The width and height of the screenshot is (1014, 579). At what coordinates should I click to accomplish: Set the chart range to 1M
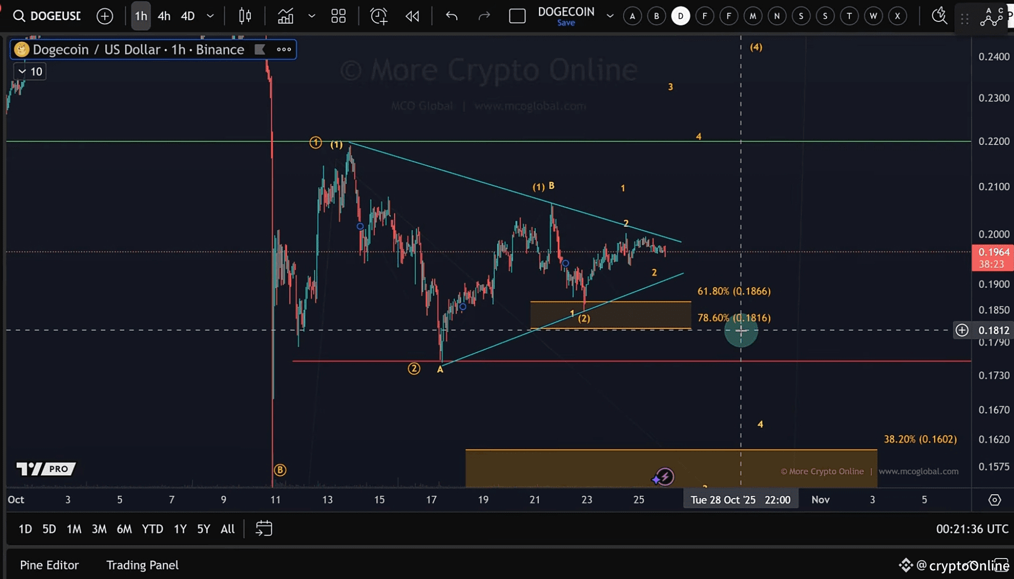pyautogui.click(x=74, y=529)
